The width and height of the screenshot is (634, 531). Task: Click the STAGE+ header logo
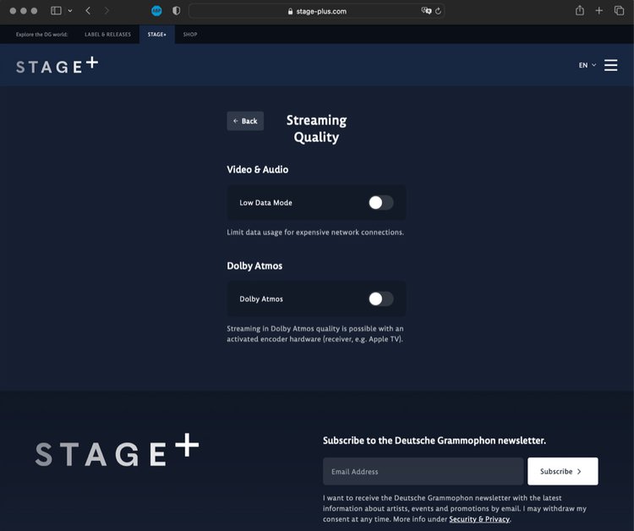(x=57, y=65)
